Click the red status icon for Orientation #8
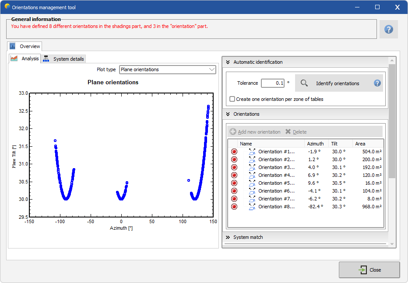Image resolution: width=408 pixels, height=283 pixels. (x=234, y=207)
